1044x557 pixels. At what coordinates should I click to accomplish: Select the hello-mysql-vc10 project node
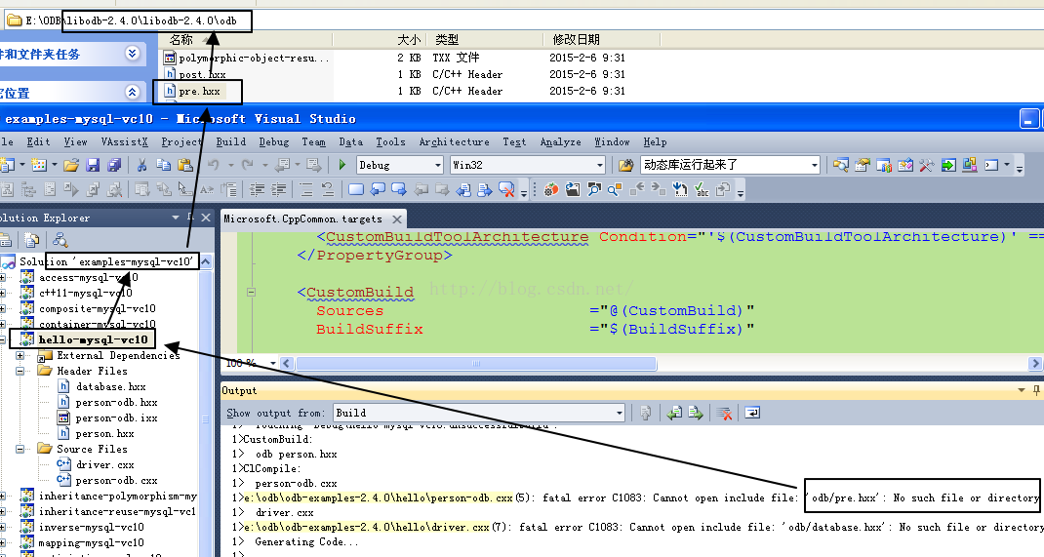[x=93, y=339]
